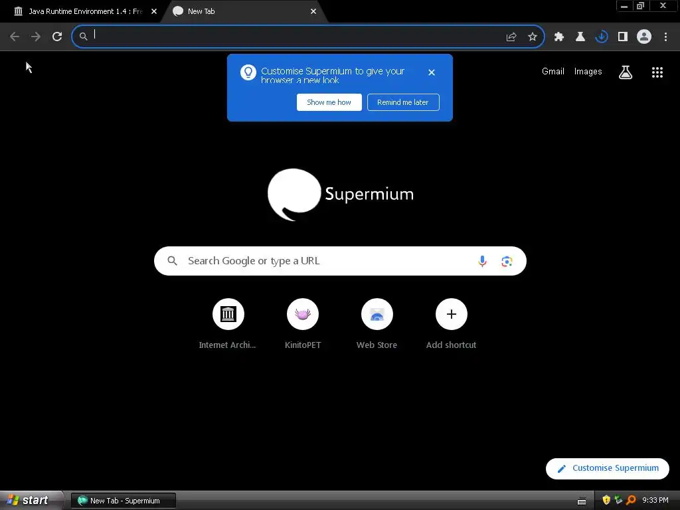Image resolution: width=680 pixels, height=510 pixels.
Task: Go back using the back arrow
Action: [15, 37]
